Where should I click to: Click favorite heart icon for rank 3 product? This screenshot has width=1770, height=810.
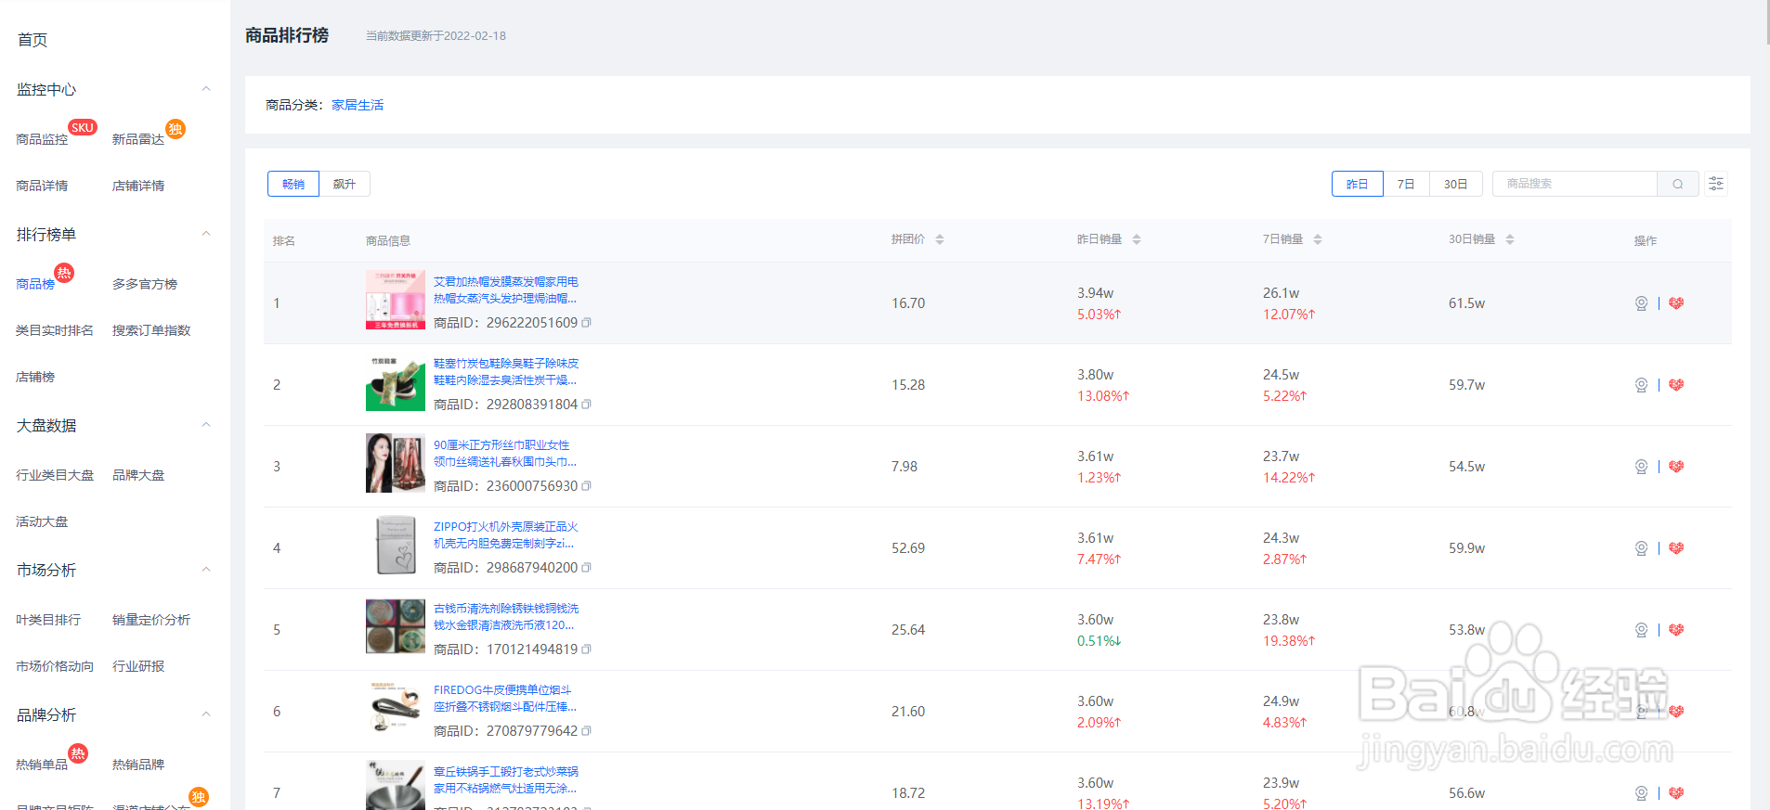(1676, 467)
